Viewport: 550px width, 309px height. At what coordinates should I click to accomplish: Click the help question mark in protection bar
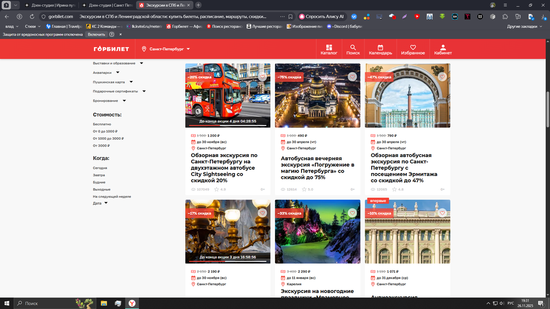click(111, 34)
